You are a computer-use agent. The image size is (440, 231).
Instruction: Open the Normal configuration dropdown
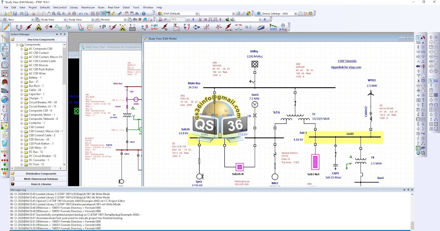[x=125, y=19]
